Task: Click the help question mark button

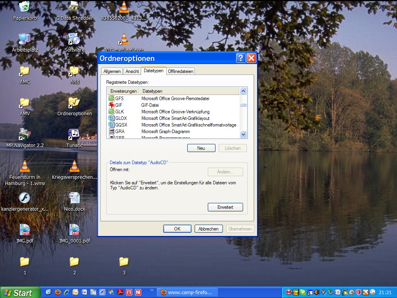Action: click(x=241, y=58)
